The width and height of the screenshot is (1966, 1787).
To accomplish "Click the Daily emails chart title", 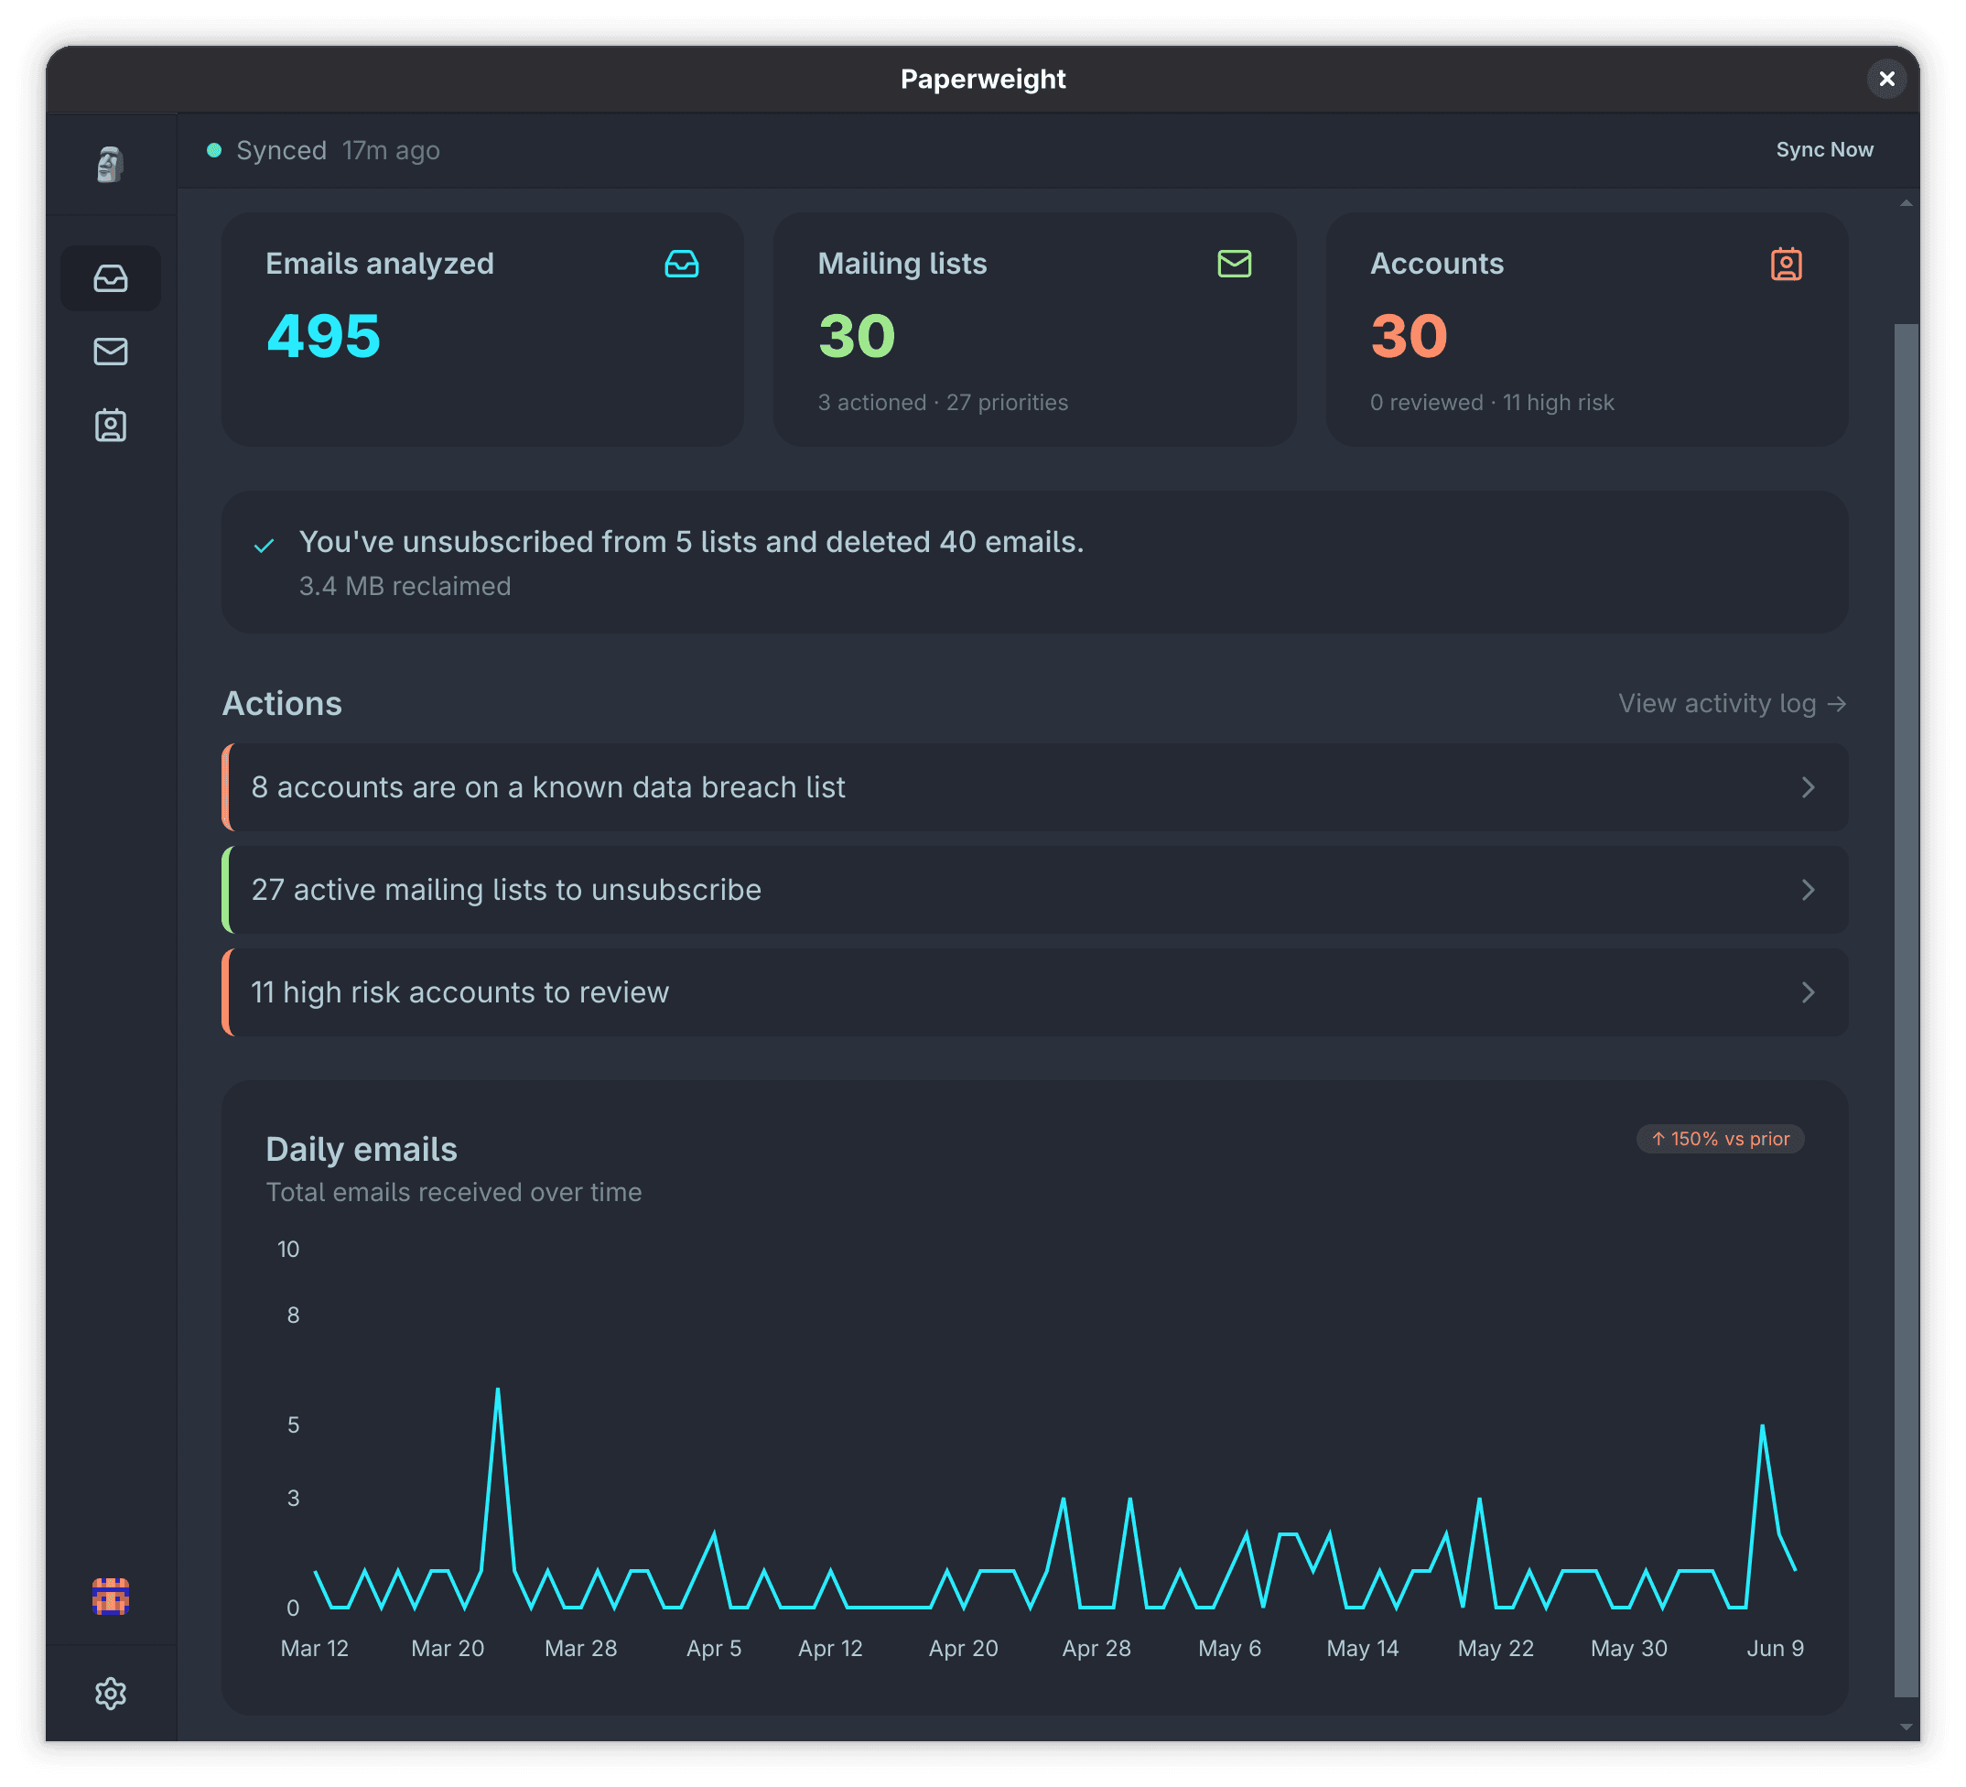I will [x=361, y=1149].
